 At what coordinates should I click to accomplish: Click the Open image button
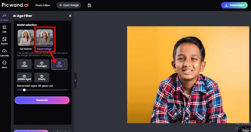click(x=69, y=5)
